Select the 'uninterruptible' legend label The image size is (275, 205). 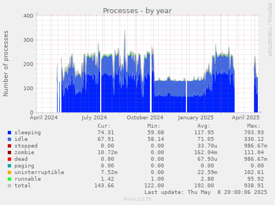coord(39,172)
